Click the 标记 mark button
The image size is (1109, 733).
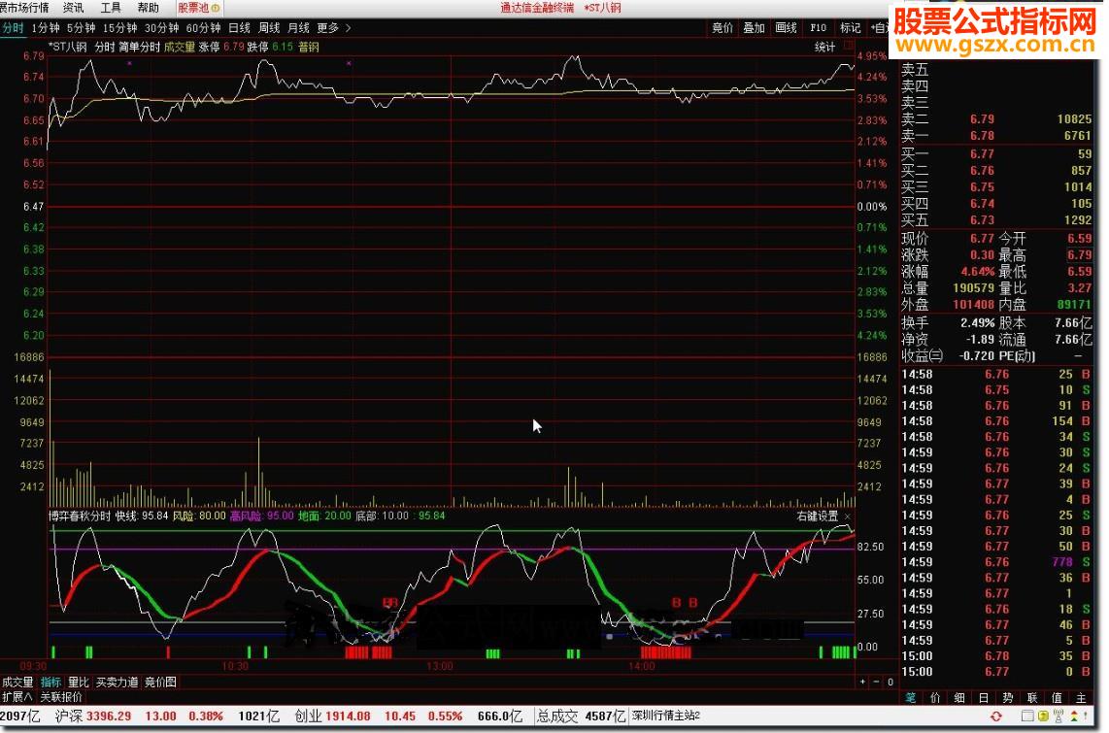850,28
